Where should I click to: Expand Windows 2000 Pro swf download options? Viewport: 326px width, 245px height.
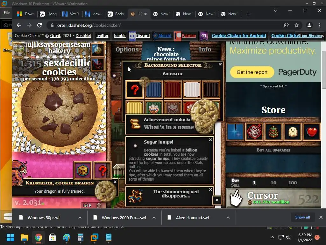pos(154,218)
